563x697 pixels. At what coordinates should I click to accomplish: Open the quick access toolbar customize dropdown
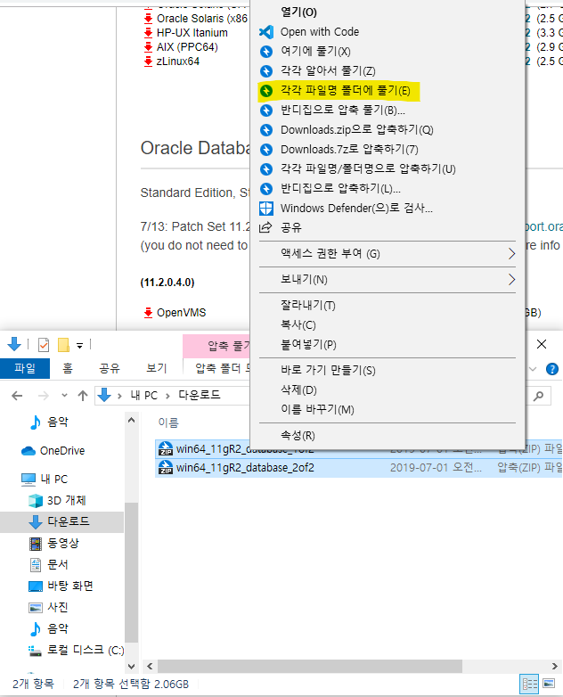click(x=79, y=346)
